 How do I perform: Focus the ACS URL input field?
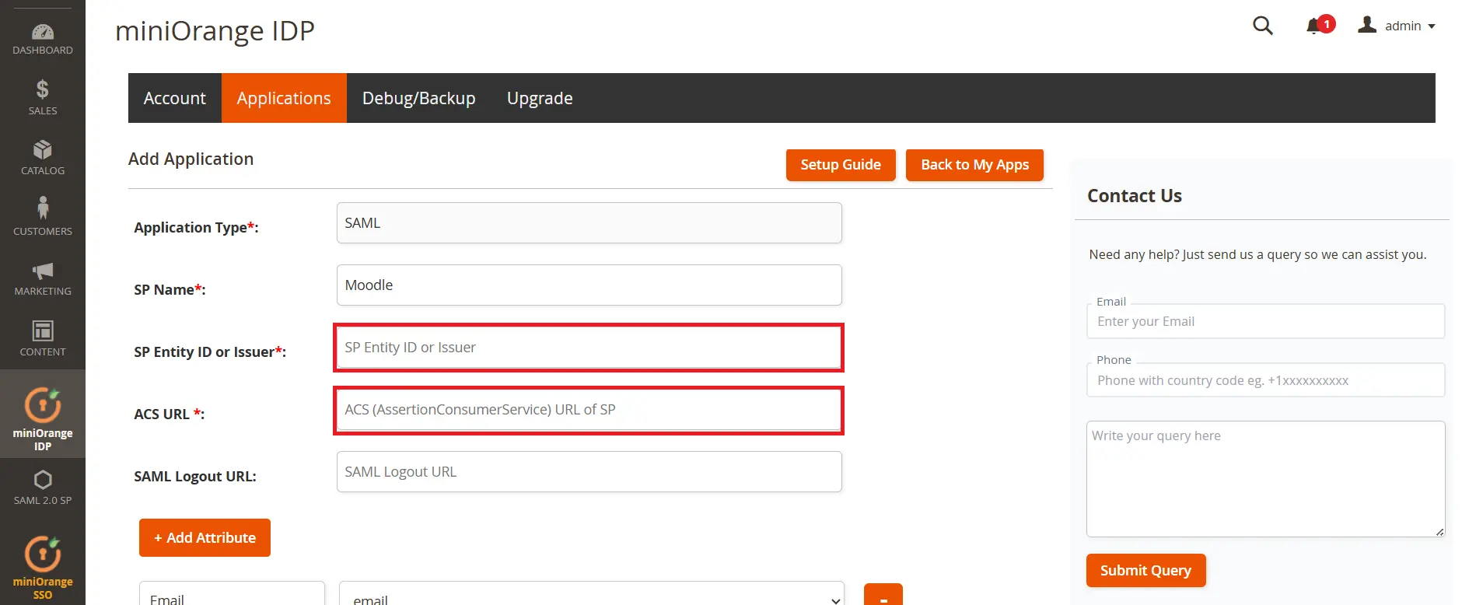(589, 410)
